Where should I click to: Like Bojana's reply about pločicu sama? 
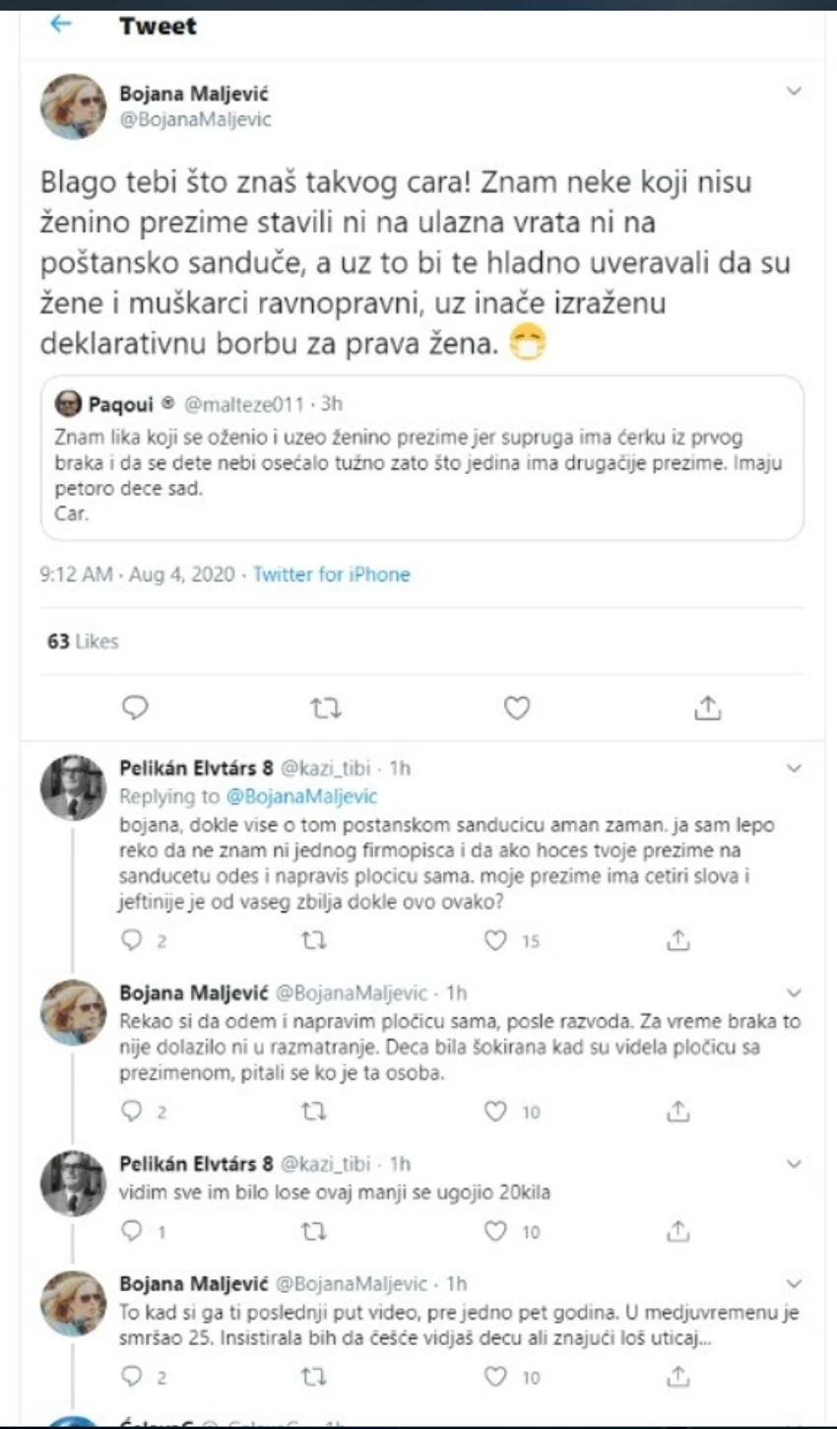(x=495, y=1112)
